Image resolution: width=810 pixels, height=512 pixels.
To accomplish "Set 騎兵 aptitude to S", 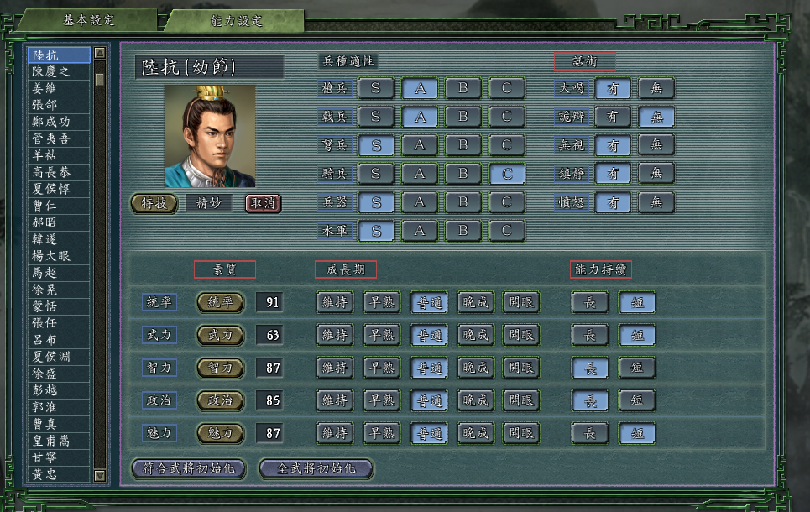I will coord(375,174).
